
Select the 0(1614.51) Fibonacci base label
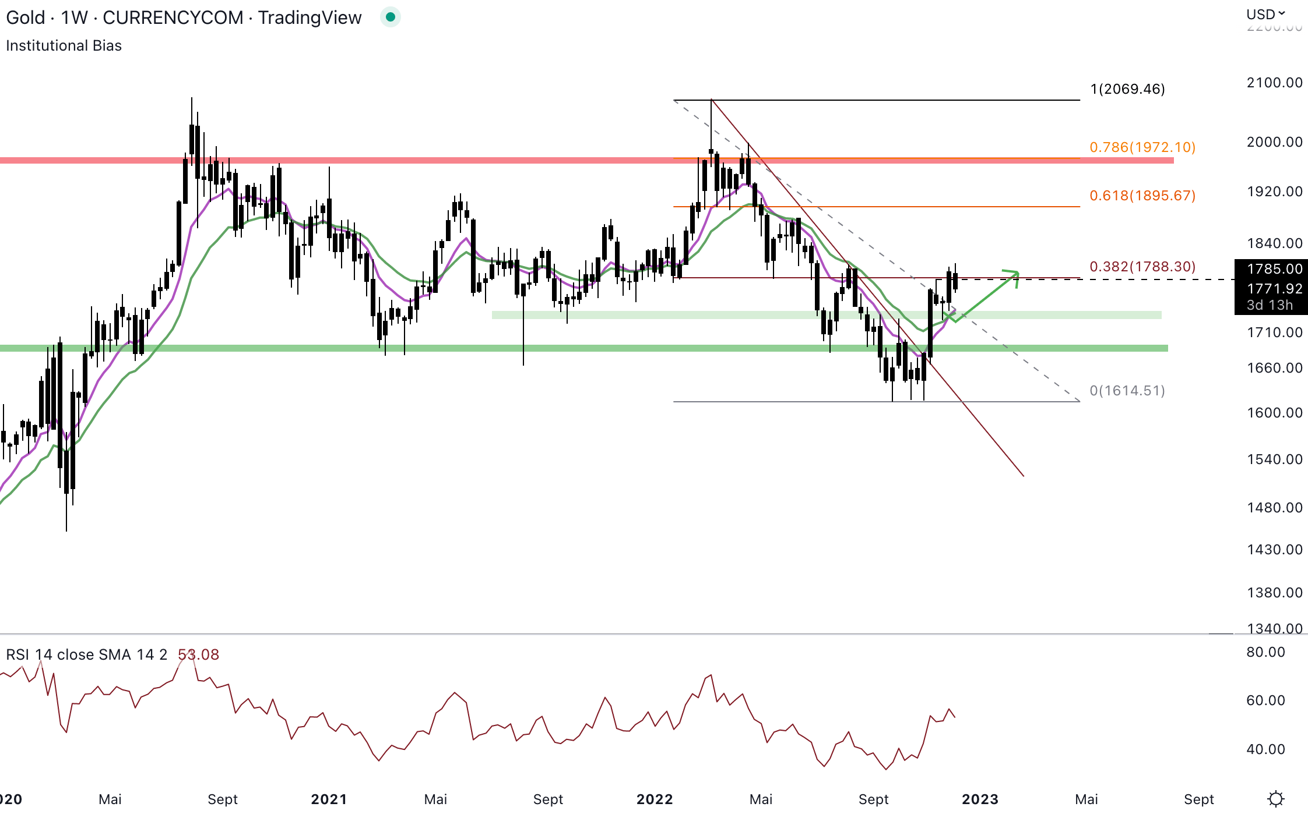click(x=1127, y=391)
